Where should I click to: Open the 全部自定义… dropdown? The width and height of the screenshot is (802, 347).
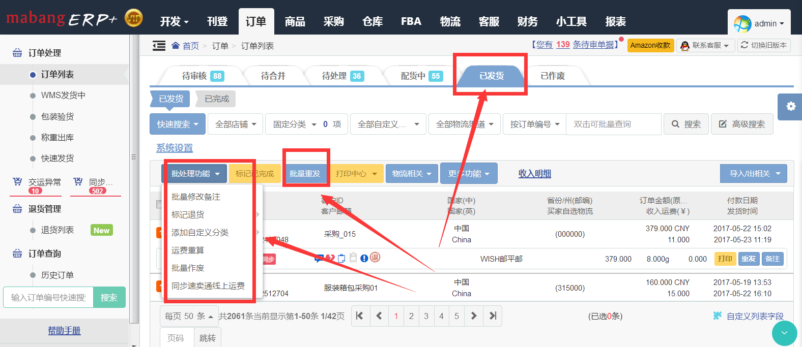tap(388, 124)
